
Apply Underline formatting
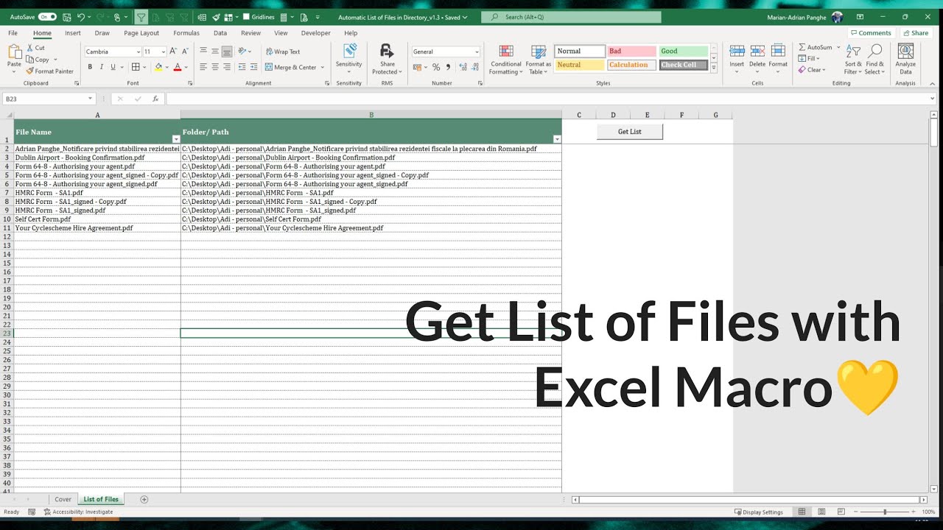113,67
